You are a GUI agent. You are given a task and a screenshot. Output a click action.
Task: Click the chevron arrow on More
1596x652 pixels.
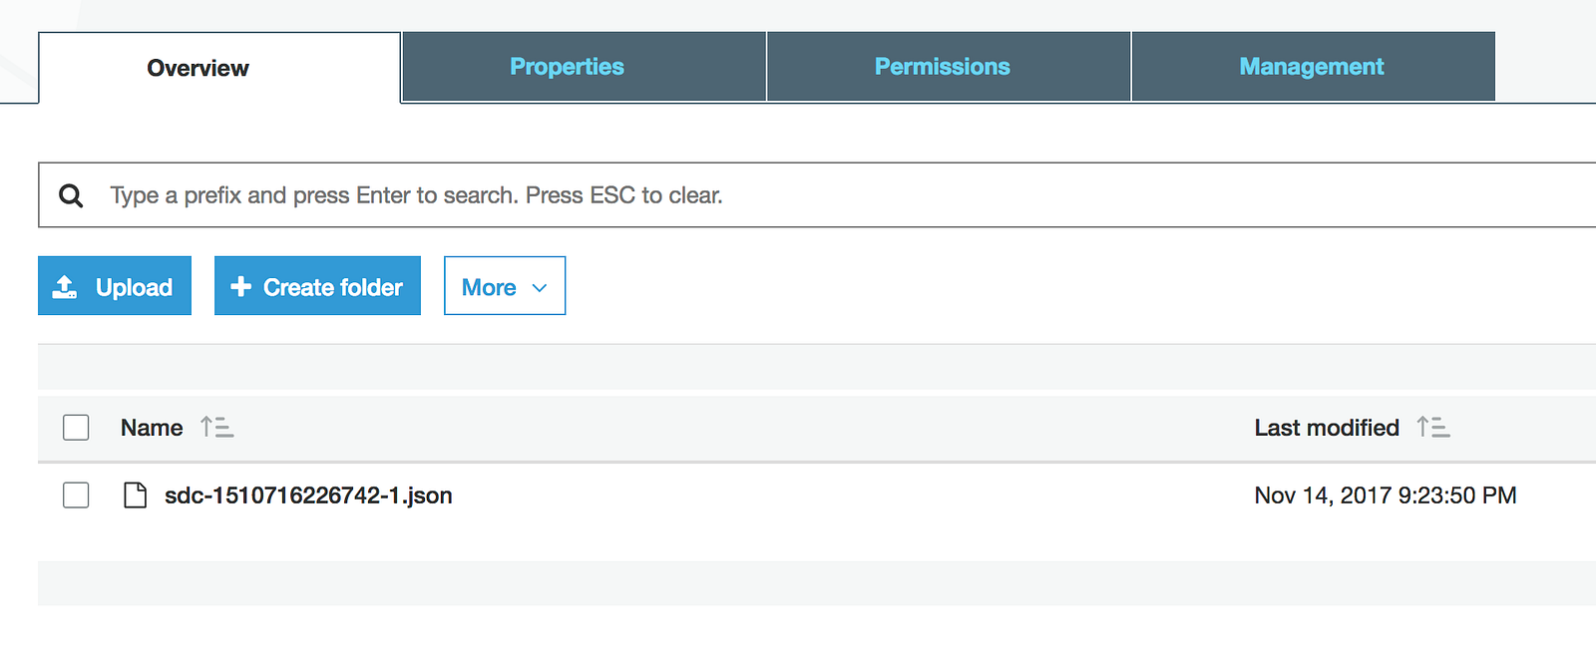tap(540, 288)
